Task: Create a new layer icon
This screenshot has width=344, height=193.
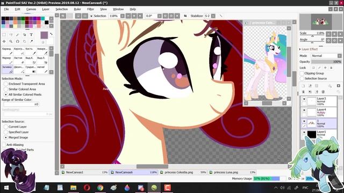Action: pos(303,86)
